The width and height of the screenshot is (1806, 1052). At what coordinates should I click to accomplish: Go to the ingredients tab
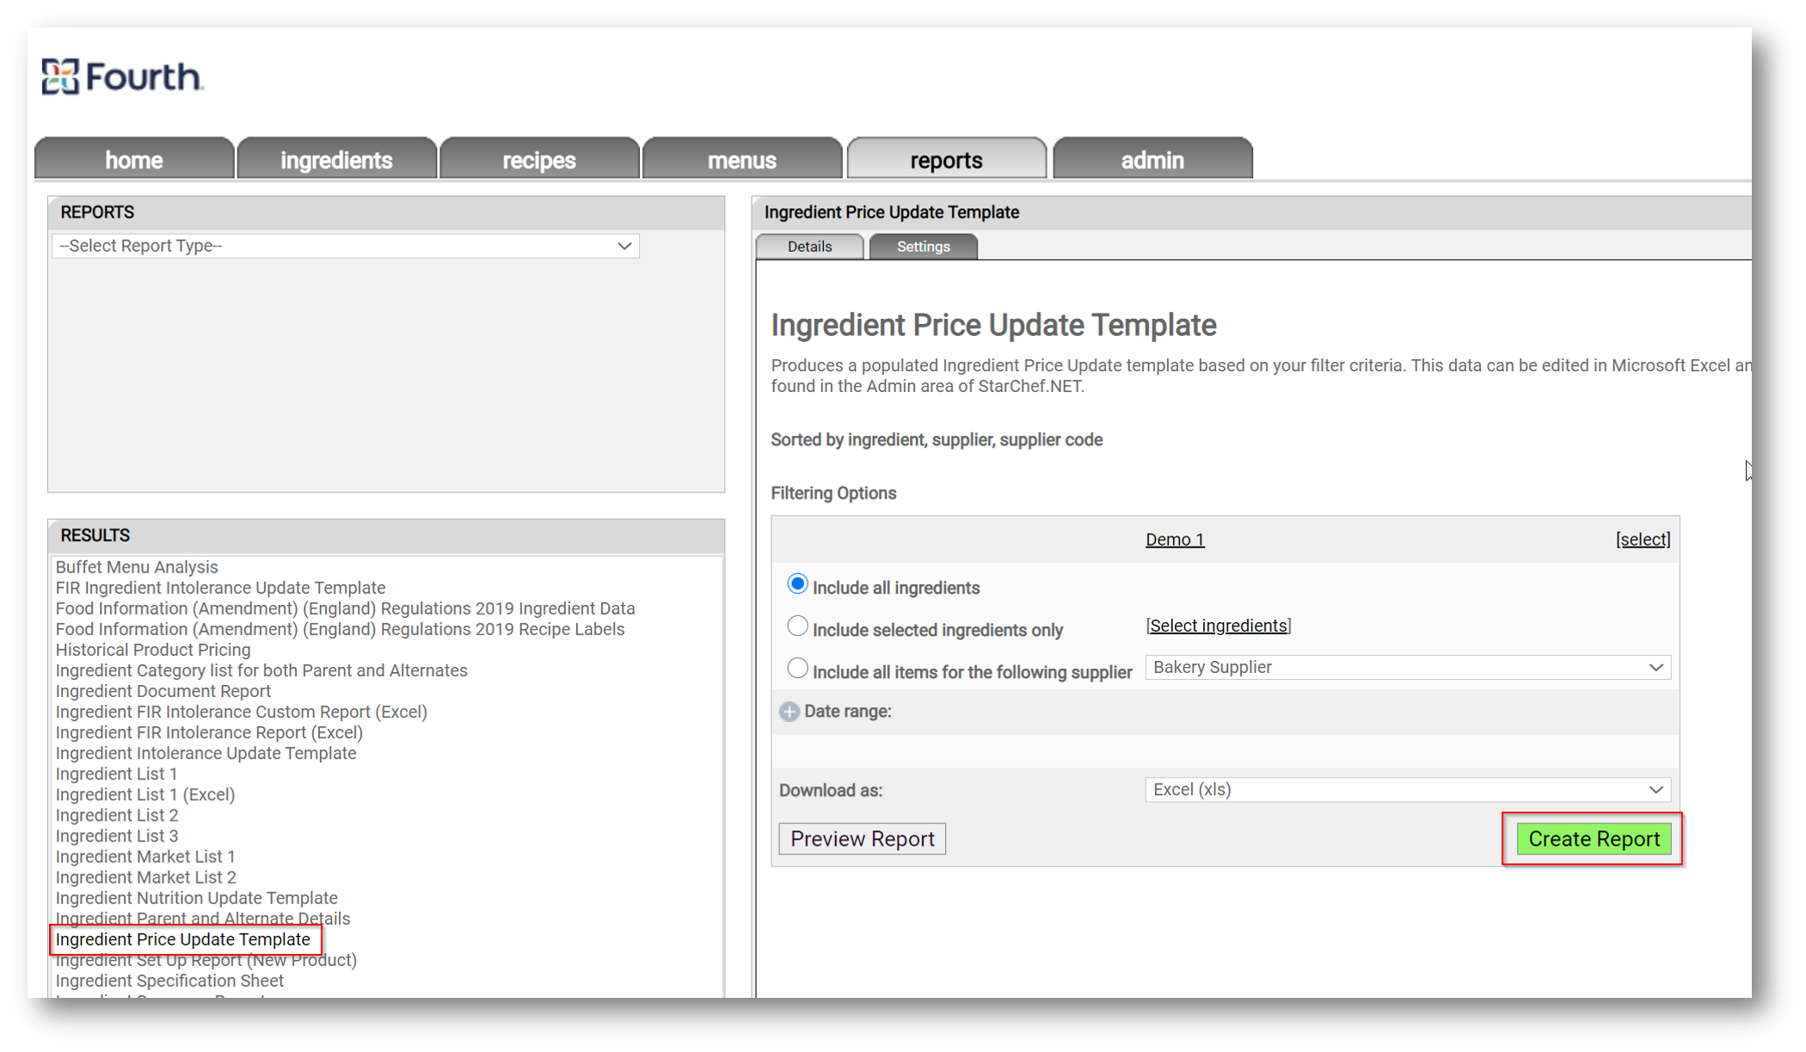click(336, 159)
